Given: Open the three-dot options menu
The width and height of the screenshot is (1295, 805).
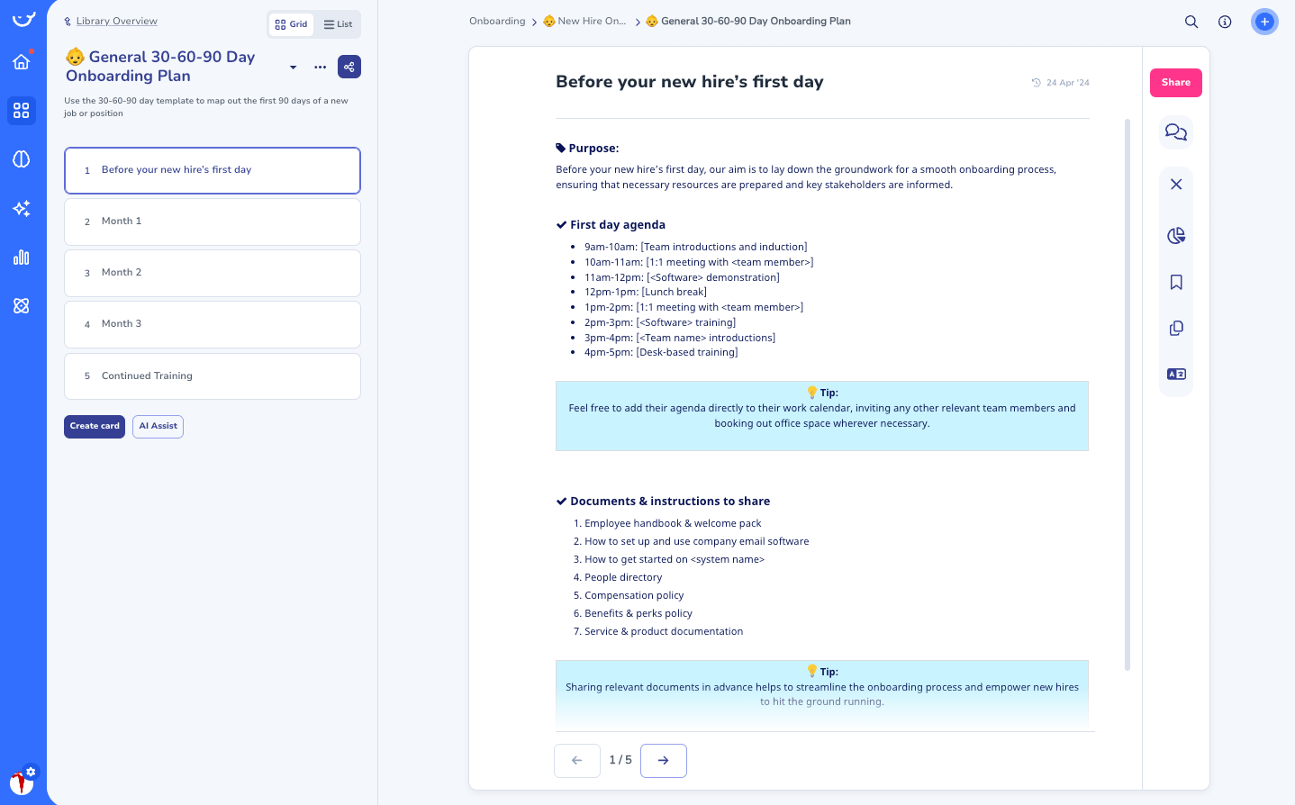Looking at the screenshot, I should pos(320,67).
